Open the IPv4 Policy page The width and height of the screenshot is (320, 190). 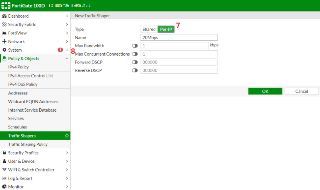pos(18,67)
